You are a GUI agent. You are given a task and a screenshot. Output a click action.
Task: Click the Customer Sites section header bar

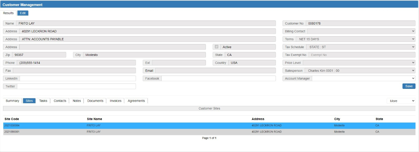point(209,108)
